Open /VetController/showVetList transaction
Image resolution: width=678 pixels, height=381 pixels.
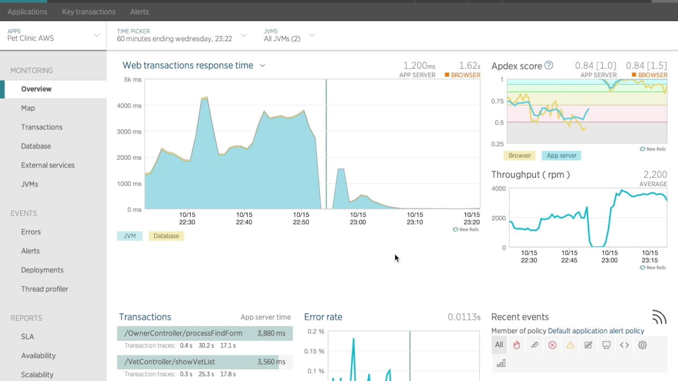[x=205, y=362]
